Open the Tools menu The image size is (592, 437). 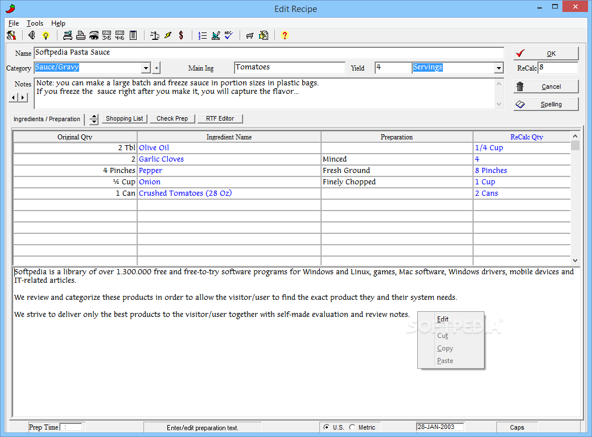[35, 23]
